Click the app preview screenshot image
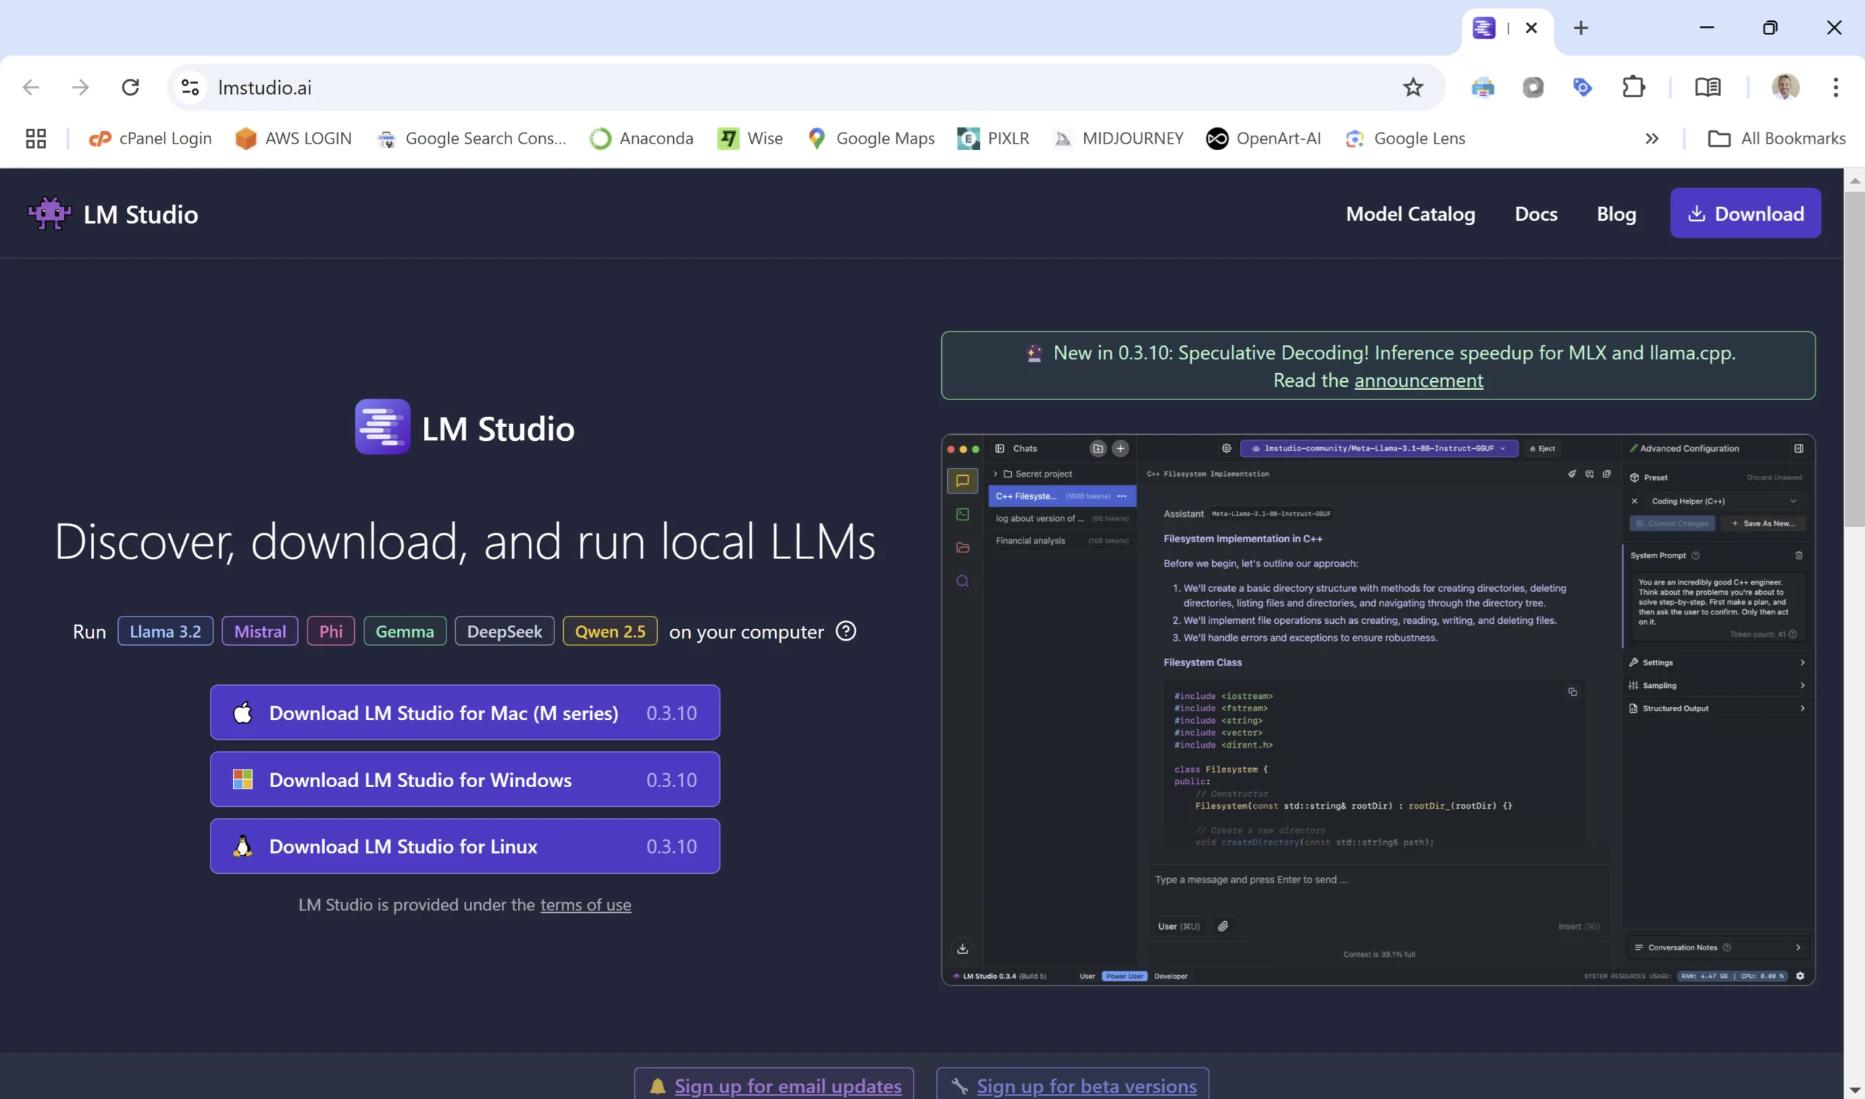 click(x=1378, y=709)
